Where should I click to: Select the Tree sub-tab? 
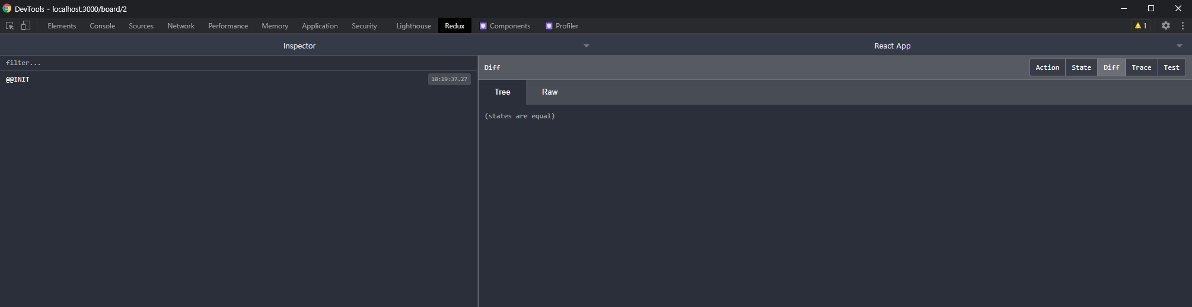tap(502, 92)
